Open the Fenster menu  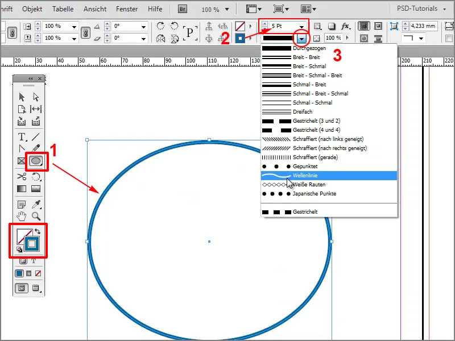pos(127,9)
